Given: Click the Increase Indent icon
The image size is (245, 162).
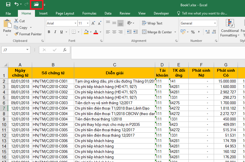Looking at the screenshot, I should click(x=136, y=32).
